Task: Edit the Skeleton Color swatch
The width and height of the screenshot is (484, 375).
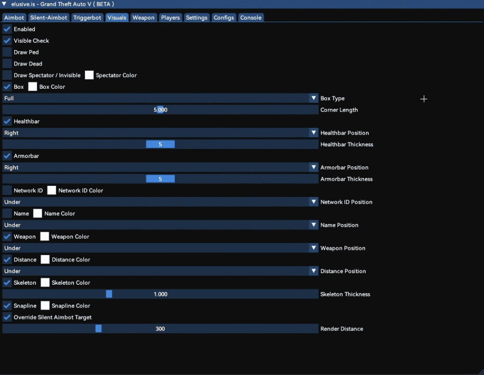Action: click(x=45, y=283)
